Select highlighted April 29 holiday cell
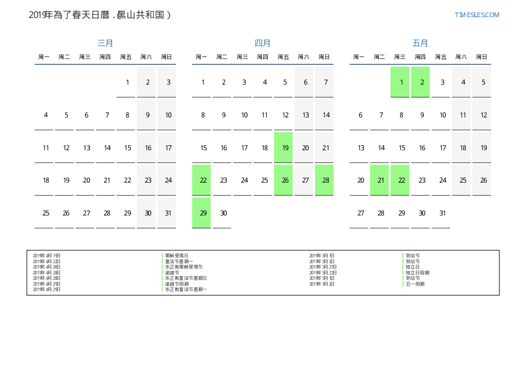Screen dimensions: 526x372 pyautogui.click(x=202, y=213)
